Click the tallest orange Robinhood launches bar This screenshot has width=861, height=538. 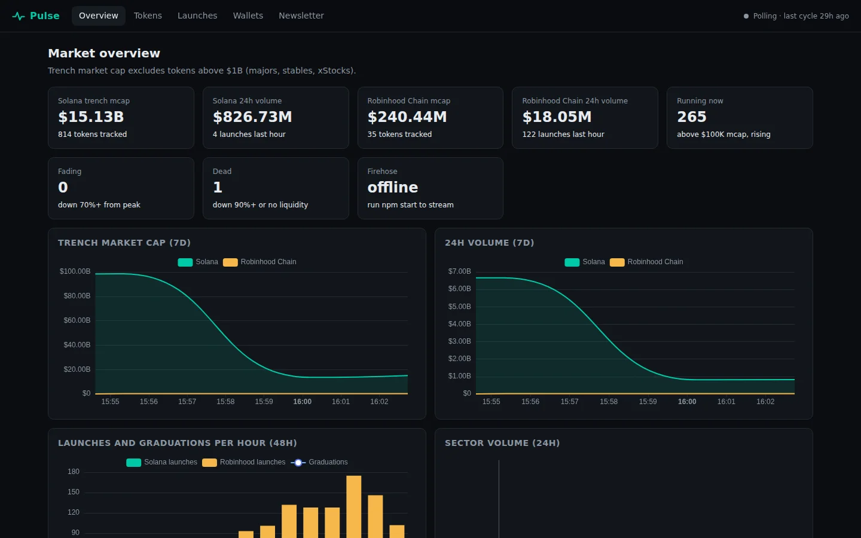tap(354, 507)
